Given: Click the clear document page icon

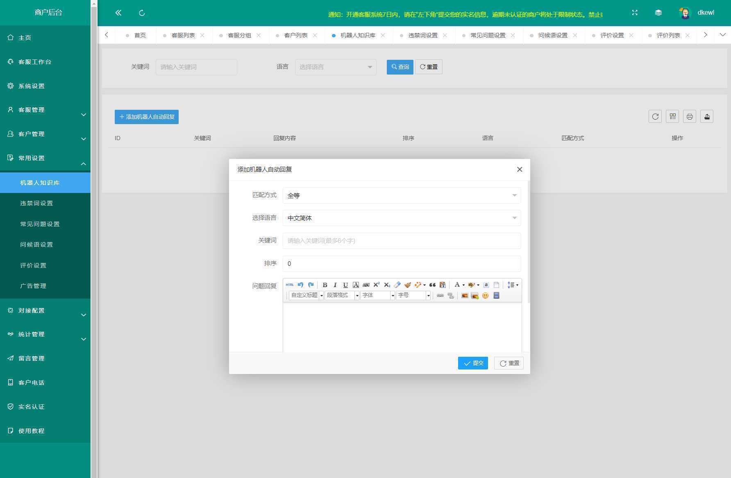Looking at the screenshot, I should pos(496,285).
